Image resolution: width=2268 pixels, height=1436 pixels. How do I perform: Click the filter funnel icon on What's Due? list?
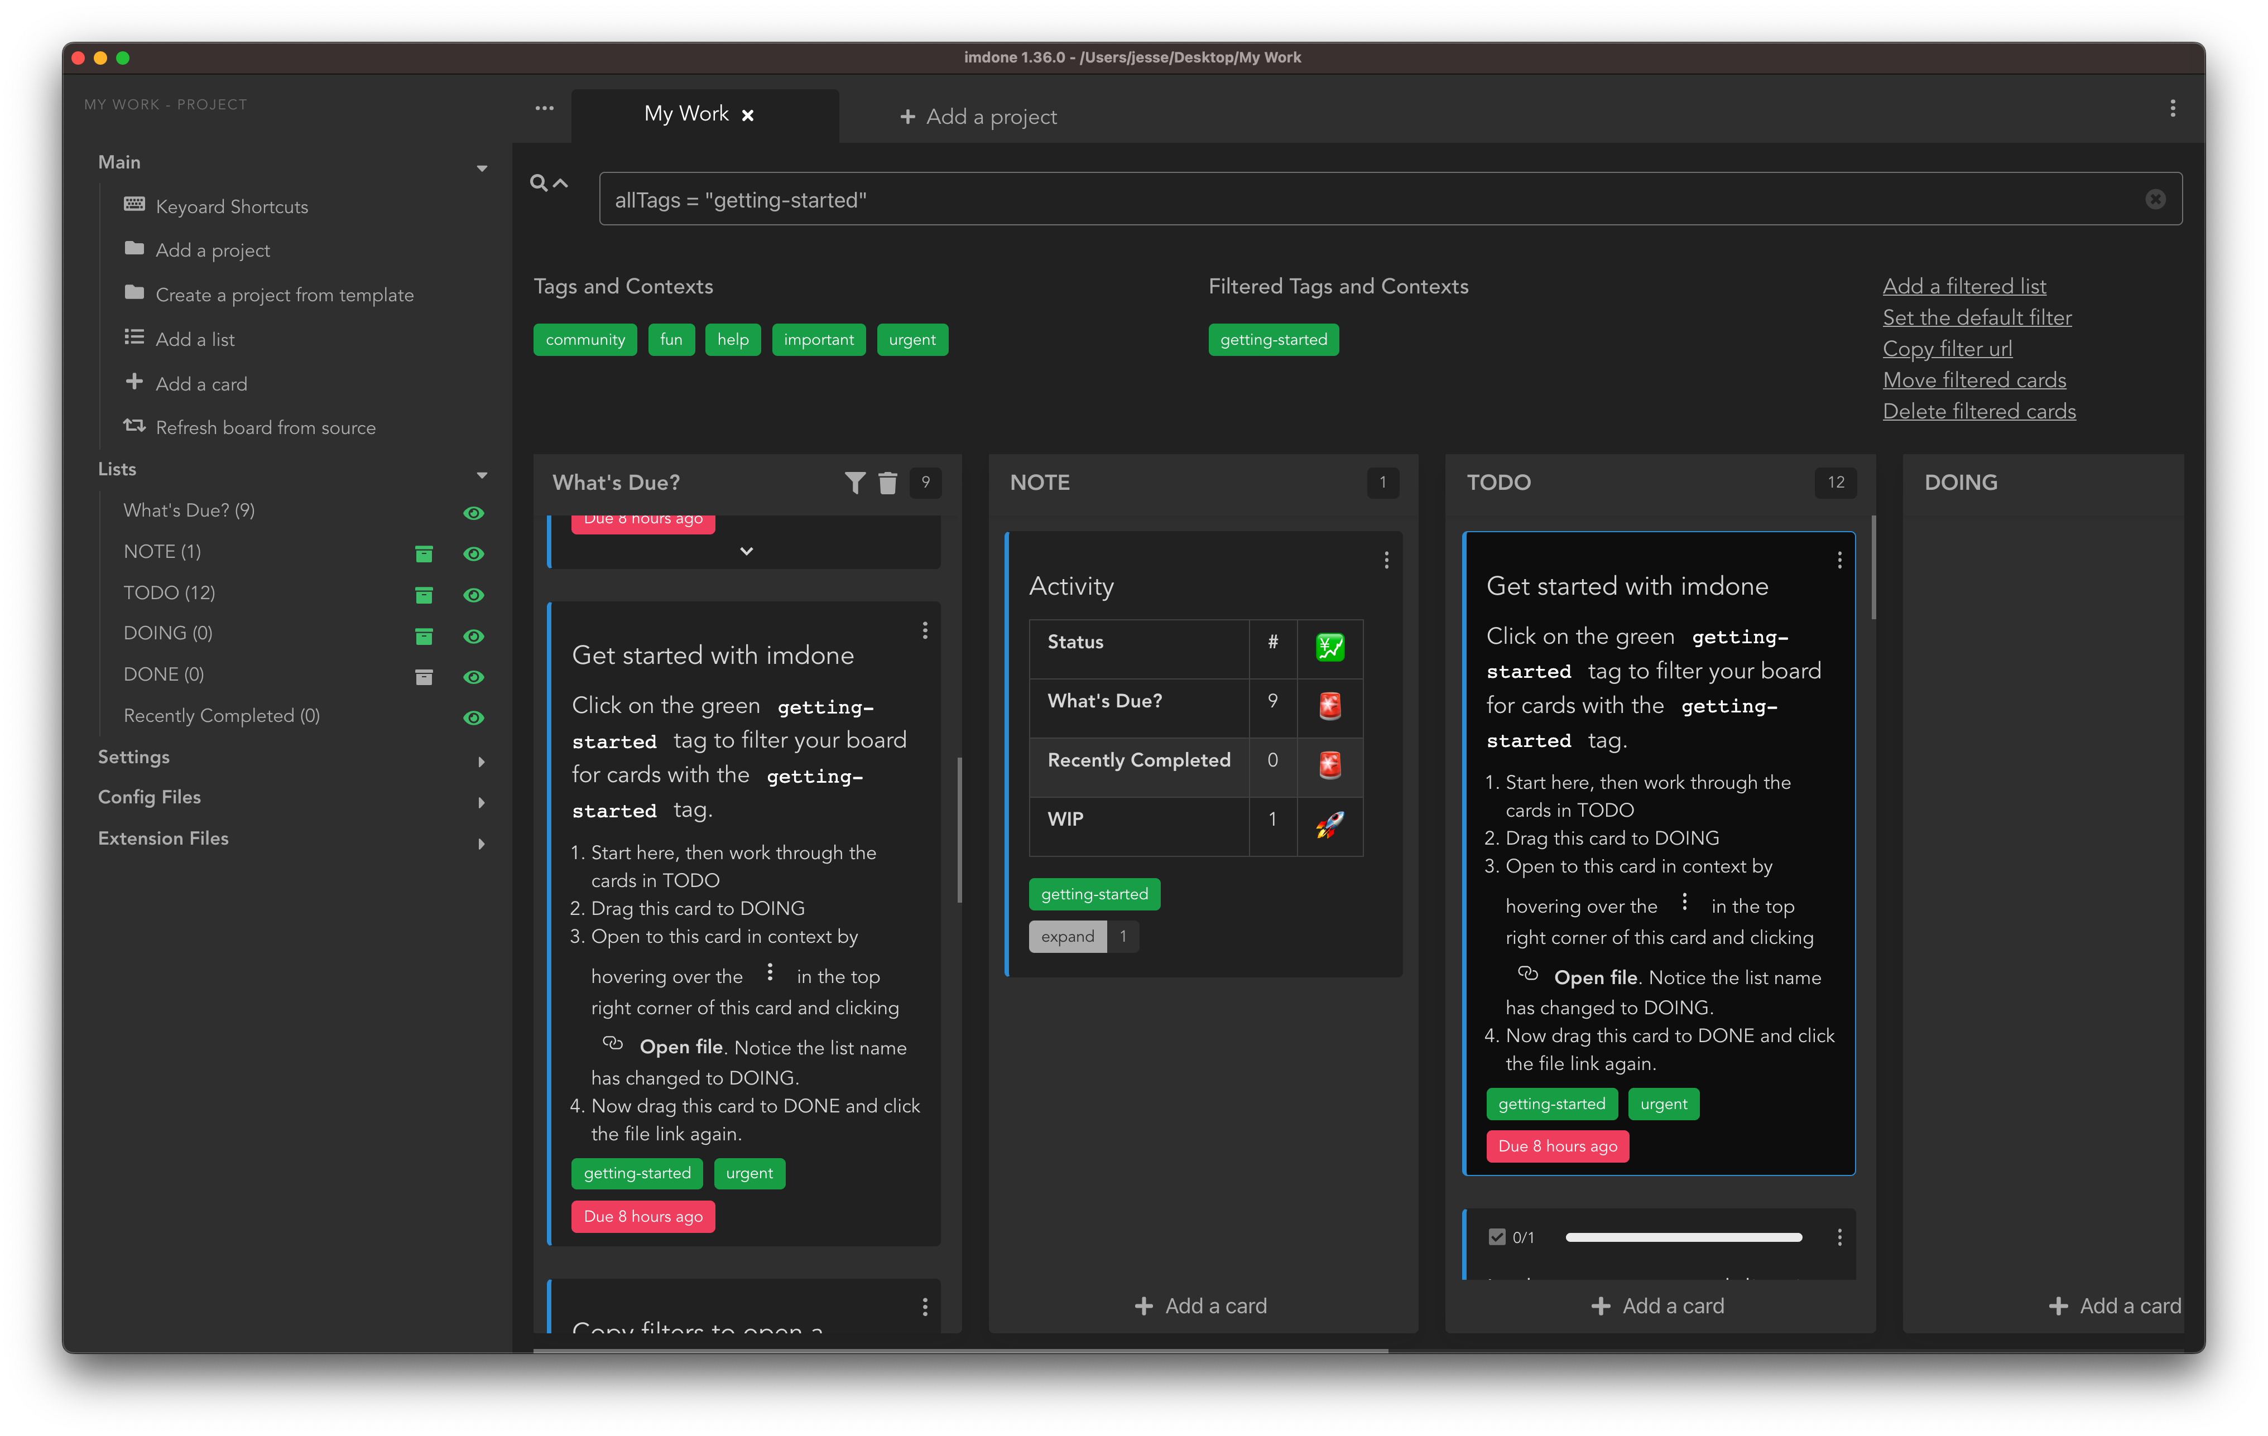pyautogui.click(x=854, y=482)
